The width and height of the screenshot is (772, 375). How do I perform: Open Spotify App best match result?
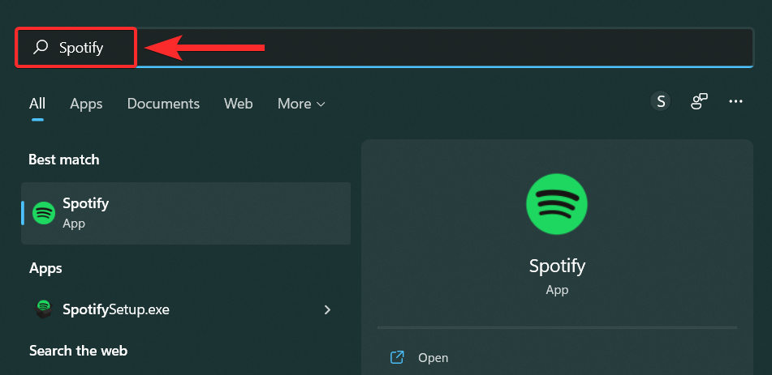coord(186,213)
